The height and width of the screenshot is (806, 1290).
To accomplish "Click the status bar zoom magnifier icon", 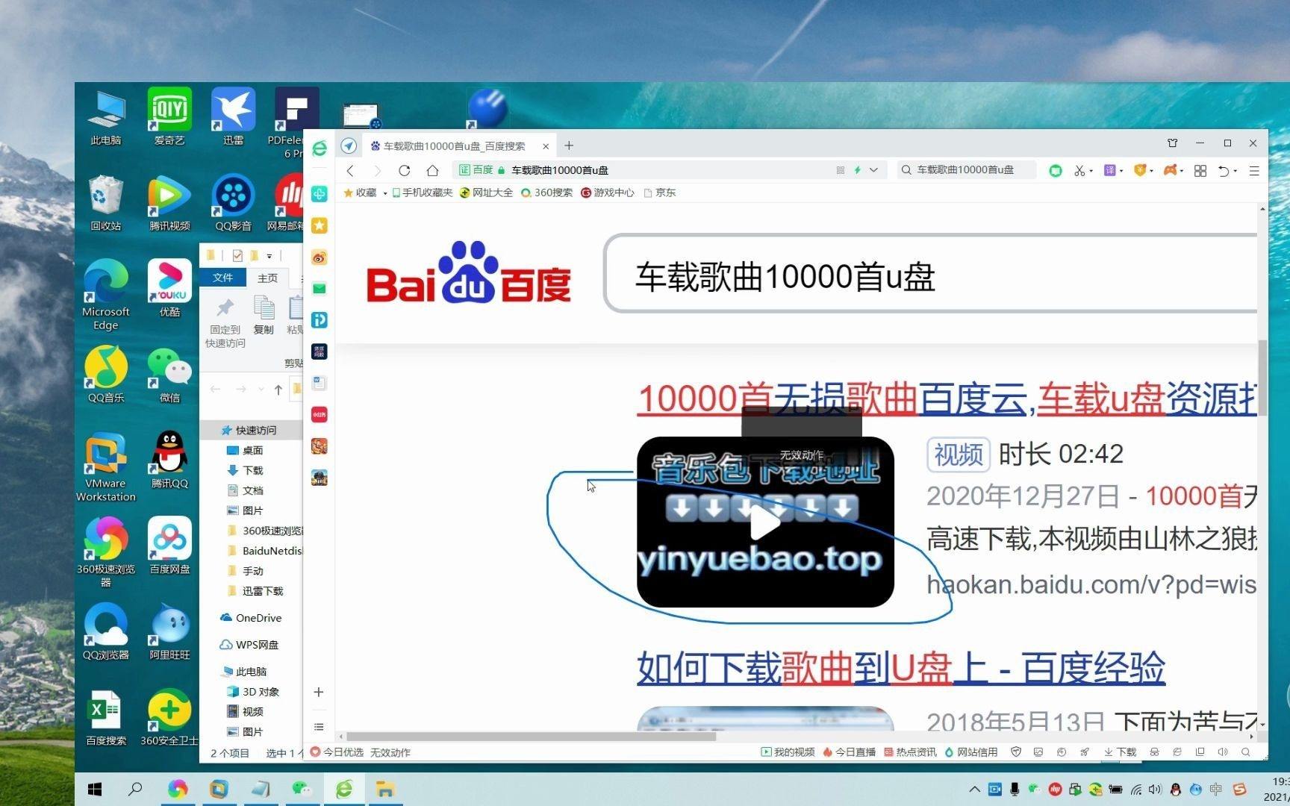I will [1246, 752].
